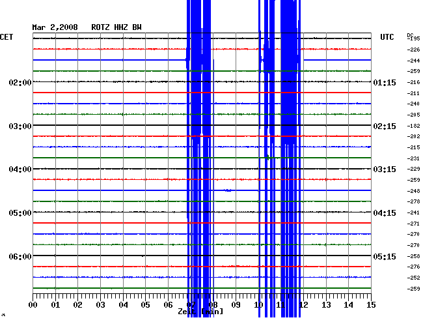Screen dimensions: 423x322
Task: Click minute tick label "06"
Action: (168, 305)
